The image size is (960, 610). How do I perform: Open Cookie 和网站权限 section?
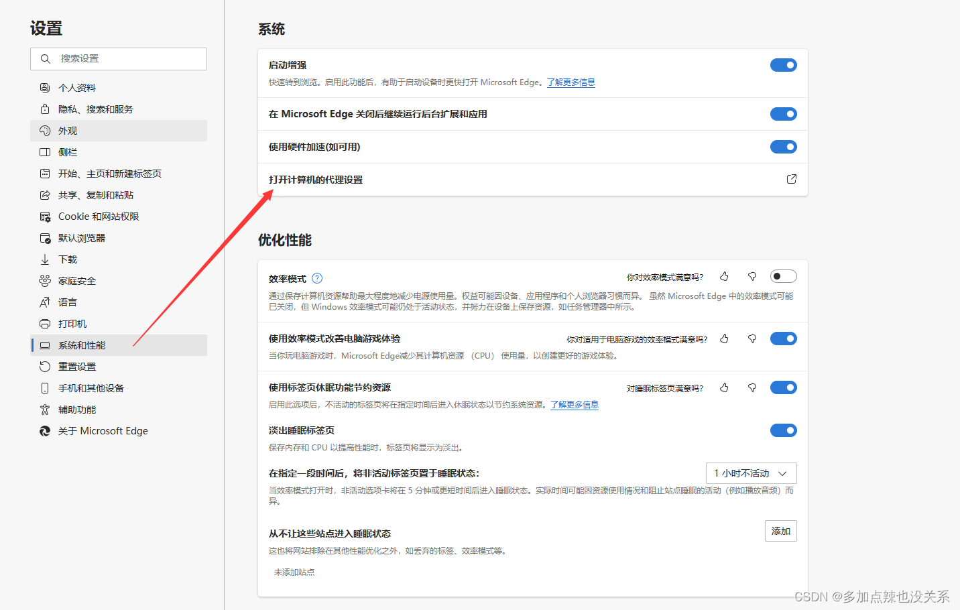pyautogui.click(x=119, y=217)
